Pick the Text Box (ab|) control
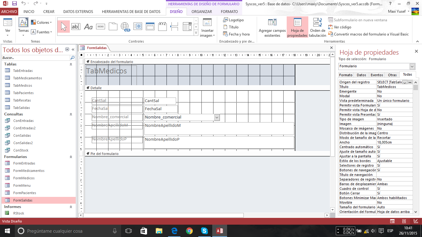The height and width of the screenshot is (237, 422). 76,27
